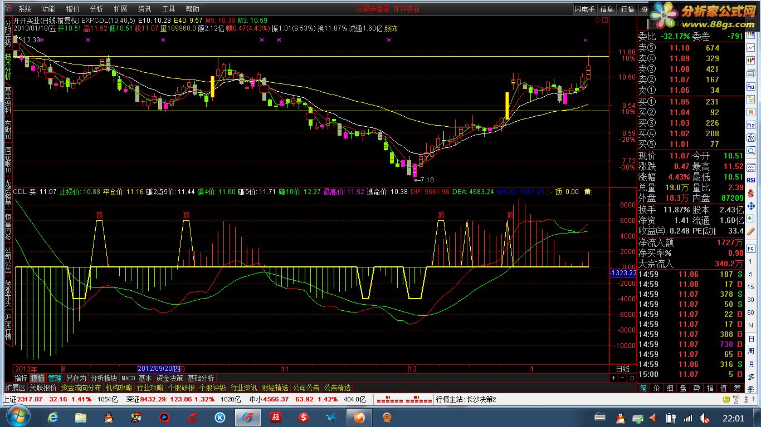Image resolution: width=761 pixels, height=427 pixels.
Task: Switch to the 笔 tick detail tab
Action: point(643,388)
